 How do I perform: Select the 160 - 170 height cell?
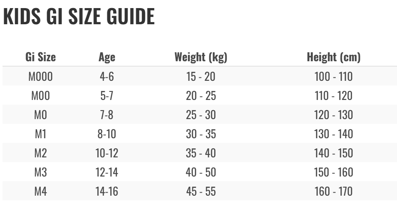(333, 191)
